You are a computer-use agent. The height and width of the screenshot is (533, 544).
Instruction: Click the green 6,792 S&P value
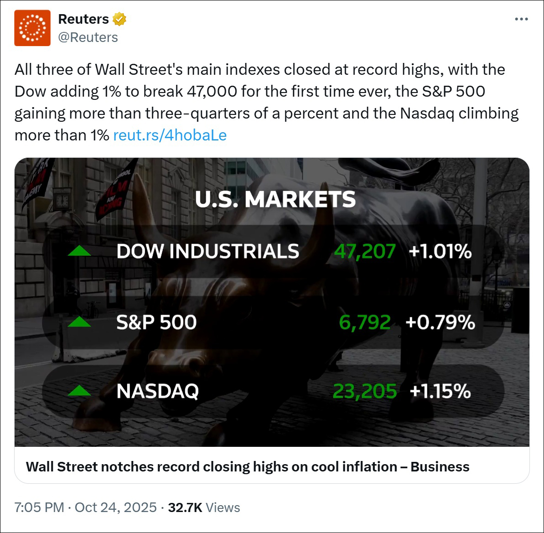pos(365,322)
